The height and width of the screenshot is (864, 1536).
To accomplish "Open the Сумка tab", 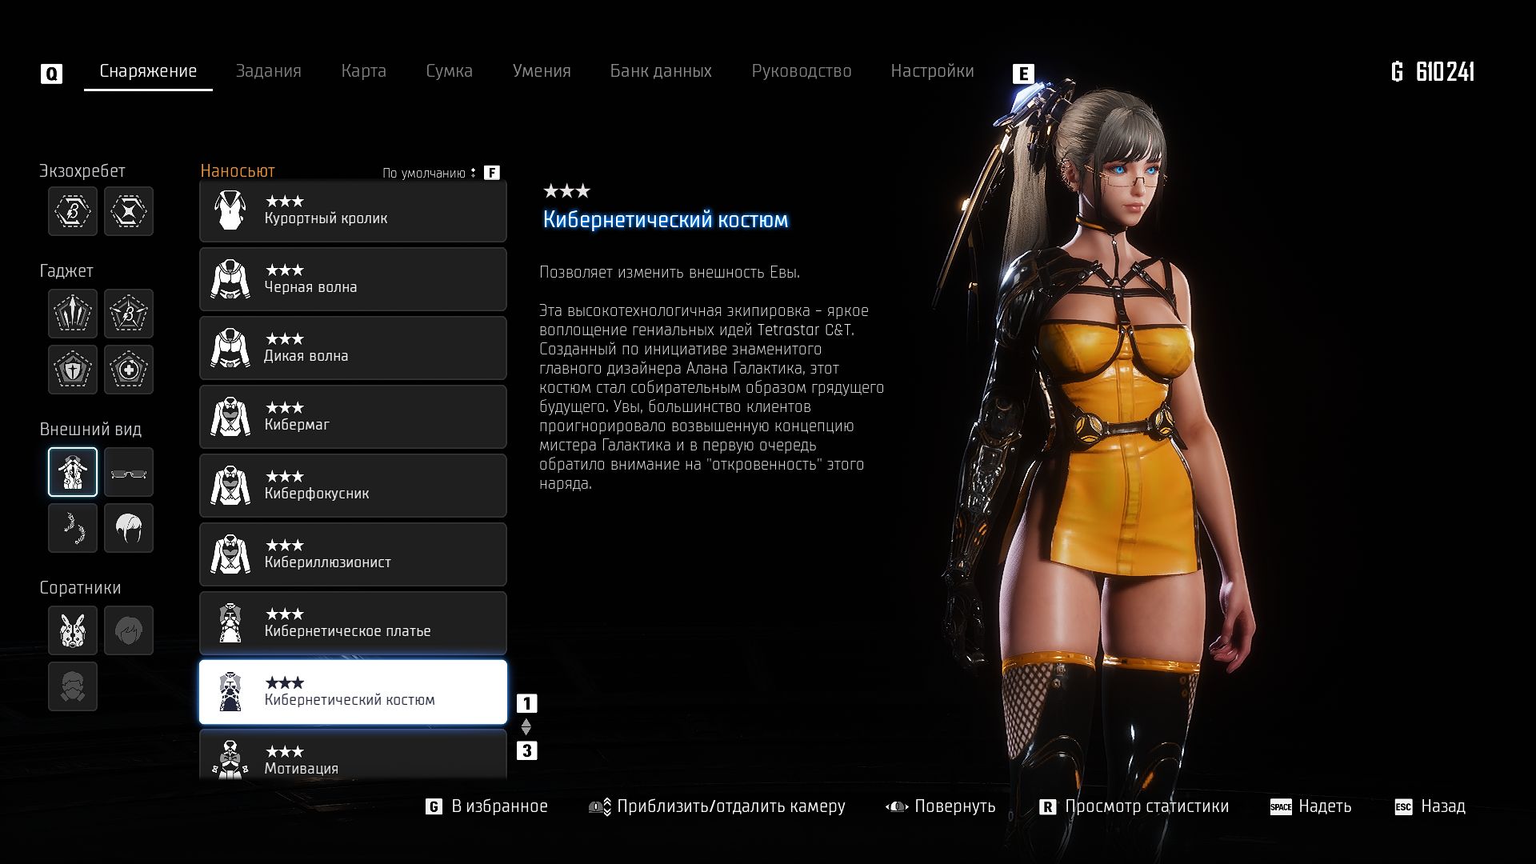I will click(x=449, y=71).
